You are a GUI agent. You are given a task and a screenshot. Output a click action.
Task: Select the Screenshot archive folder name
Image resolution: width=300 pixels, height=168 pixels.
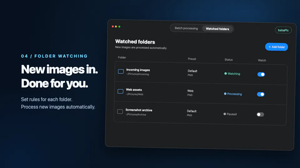tap(139, 110)
